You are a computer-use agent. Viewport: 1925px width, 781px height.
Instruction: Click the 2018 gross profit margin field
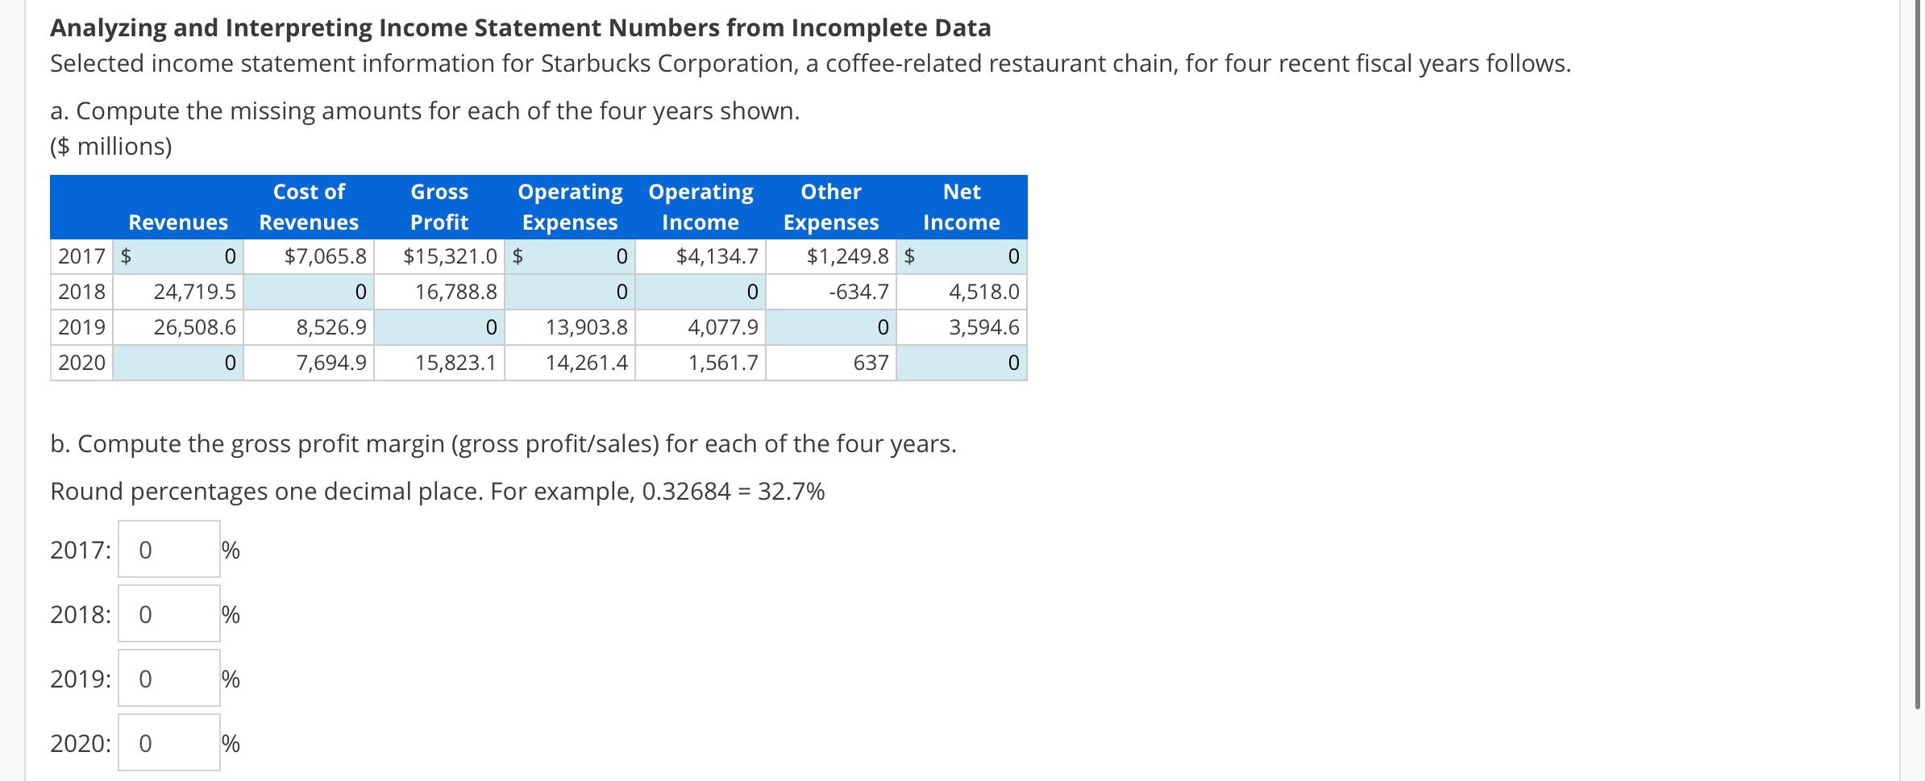pyautogui.click(x=169, y=613)
